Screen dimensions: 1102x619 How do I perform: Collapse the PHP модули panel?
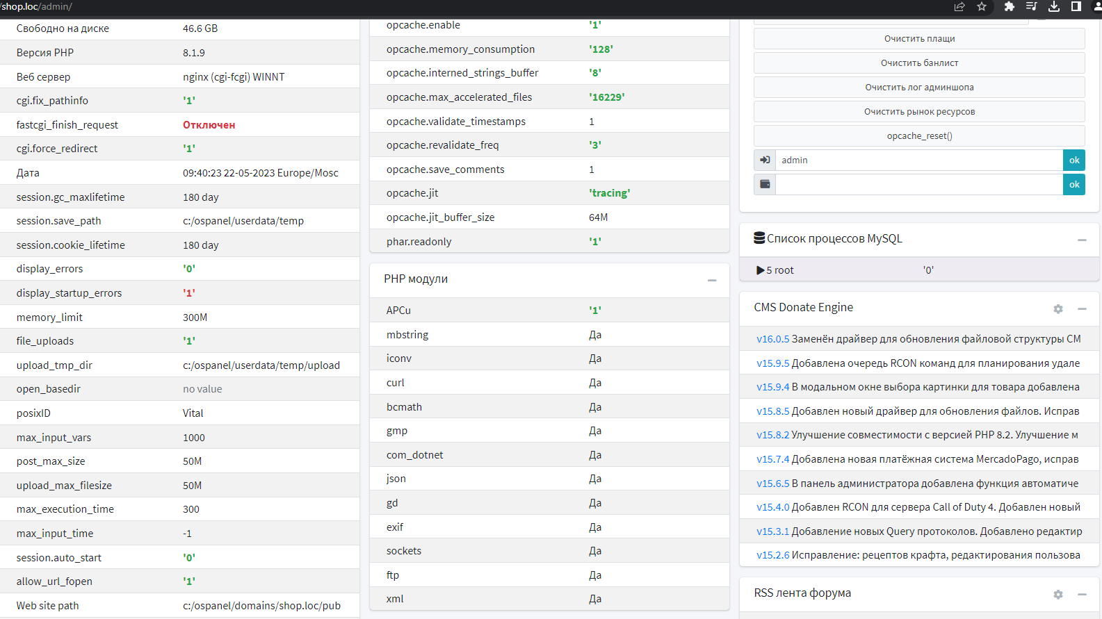click(x=712, y=280)
